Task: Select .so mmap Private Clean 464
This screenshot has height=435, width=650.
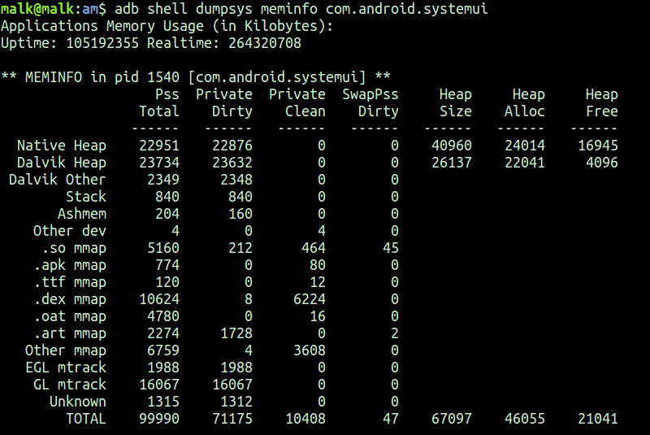Action: coord(314,248)
